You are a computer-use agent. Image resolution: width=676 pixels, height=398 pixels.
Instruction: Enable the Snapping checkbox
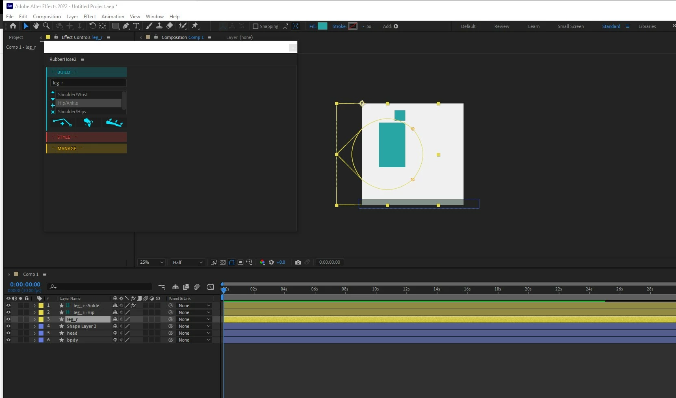pyautogui.click(x=256, y=26)
